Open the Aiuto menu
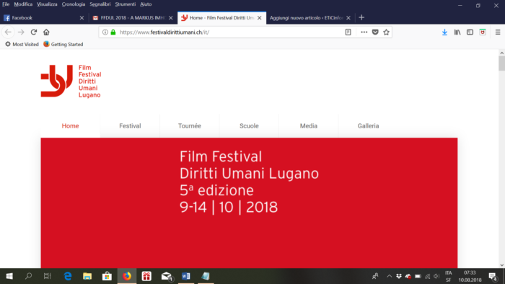Screen dimensions: 505x284 click(x=146, y=4)
